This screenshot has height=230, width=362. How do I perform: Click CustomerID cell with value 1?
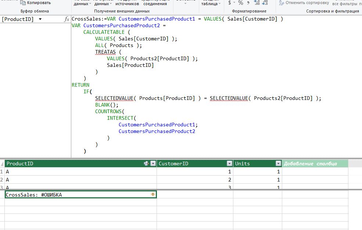click(x=195, y=172)
